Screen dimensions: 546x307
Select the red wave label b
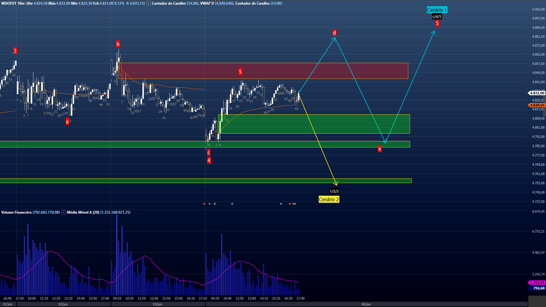[x=118, y=43]
